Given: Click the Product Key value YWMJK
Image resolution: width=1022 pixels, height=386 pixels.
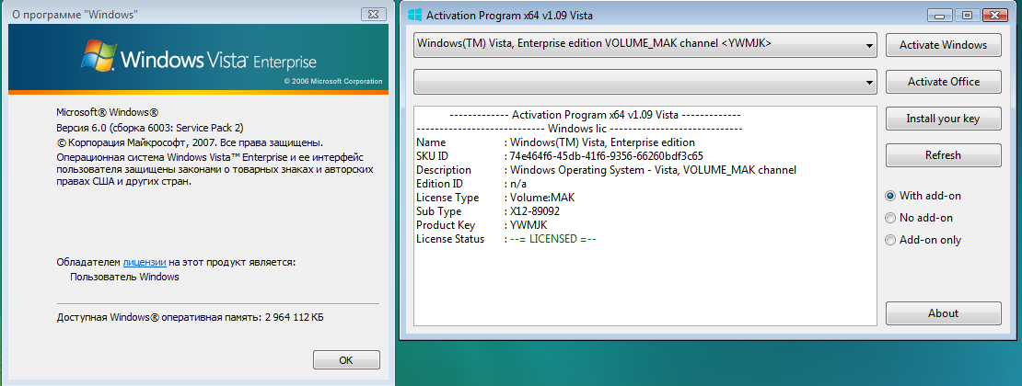Looking at the screenshot, I should point(528,225).
